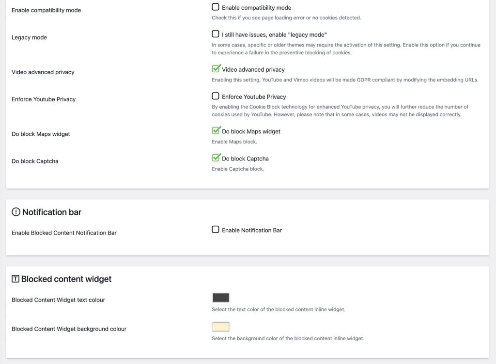Uncheck Video advanced privacy

pyautogui.click(x=216, y=68)
